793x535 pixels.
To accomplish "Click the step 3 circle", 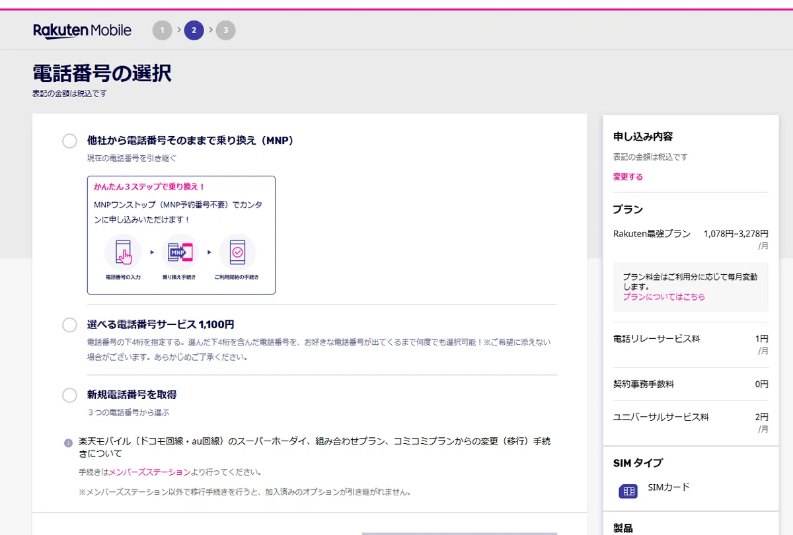I will pos(226,30).
